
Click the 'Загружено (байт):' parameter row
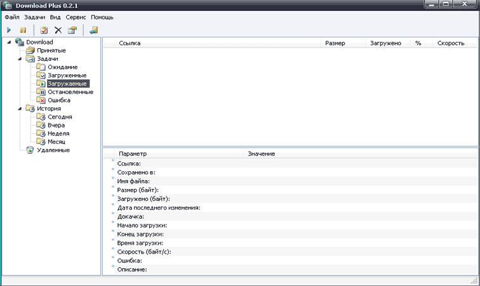(x=291, y=199)
